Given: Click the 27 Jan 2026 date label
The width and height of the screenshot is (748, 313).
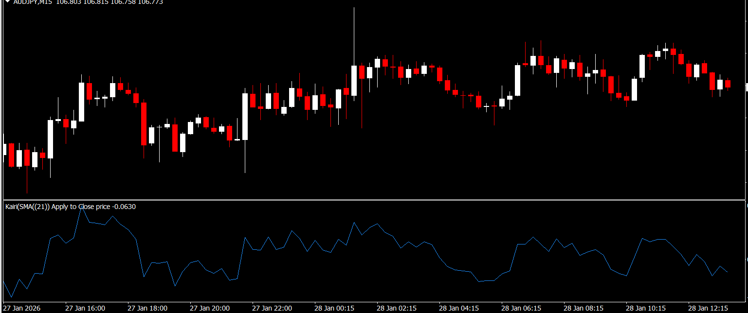Looking at the screenshot, I should coord(21,308).
